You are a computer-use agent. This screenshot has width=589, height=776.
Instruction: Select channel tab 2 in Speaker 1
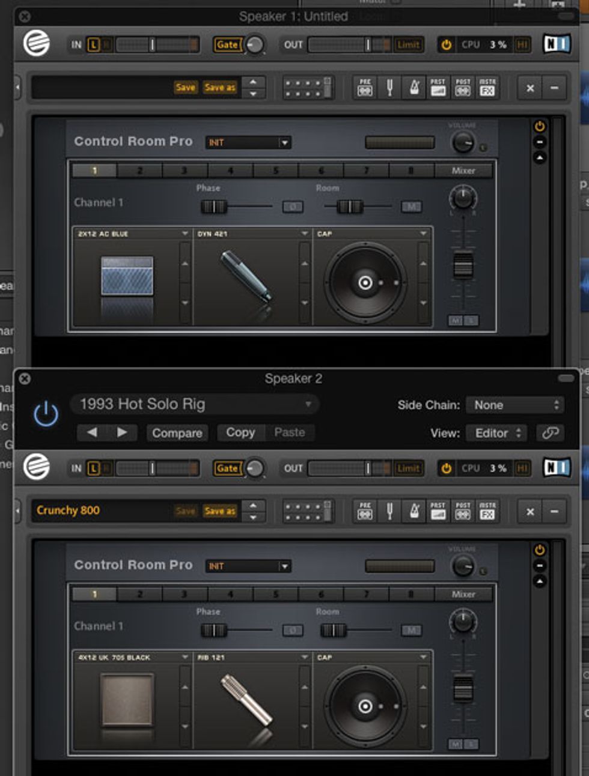tap(140, 171)
